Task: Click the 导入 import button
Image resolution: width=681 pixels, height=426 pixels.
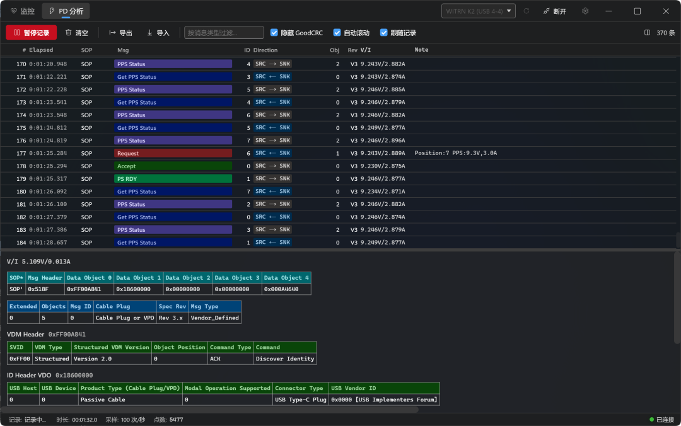Action: coord(158,33)
